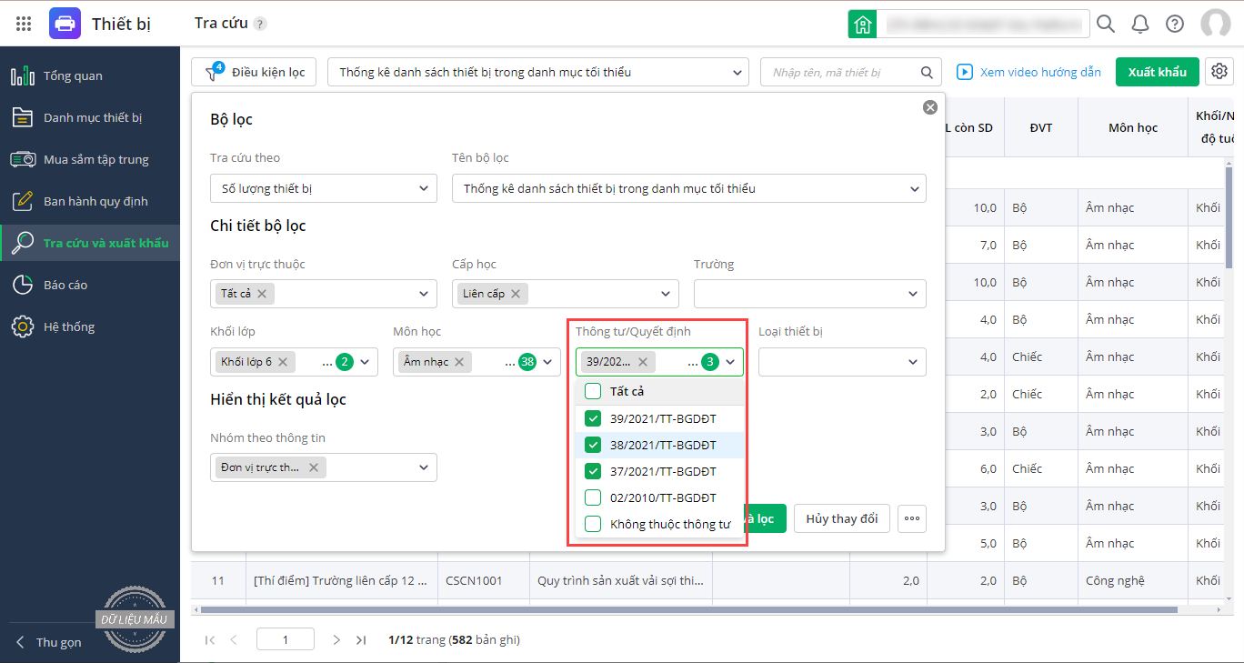Uncheck the 38/2021/TT-BGDĐT option
This screenshot has width=1244, height=663.
[x=593, y=445]
